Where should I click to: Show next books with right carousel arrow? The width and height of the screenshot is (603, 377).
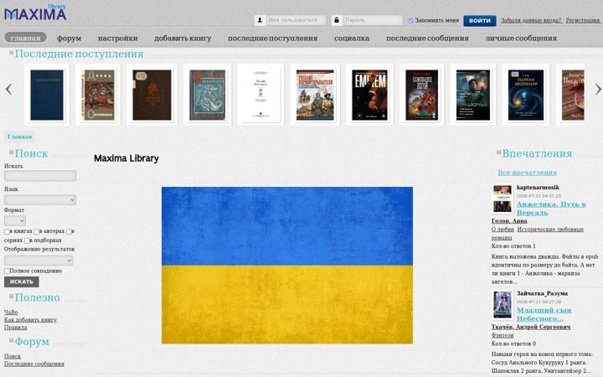(x=598, y=90)
